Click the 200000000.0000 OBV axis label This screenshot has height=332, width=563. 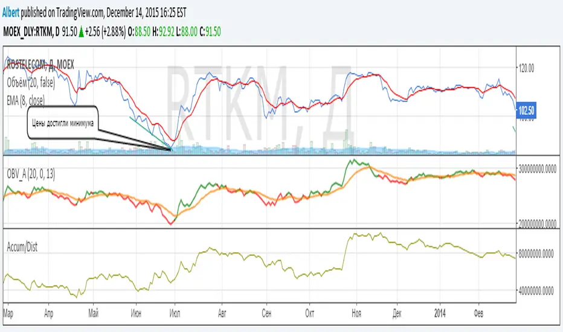(x=537, y=224)
